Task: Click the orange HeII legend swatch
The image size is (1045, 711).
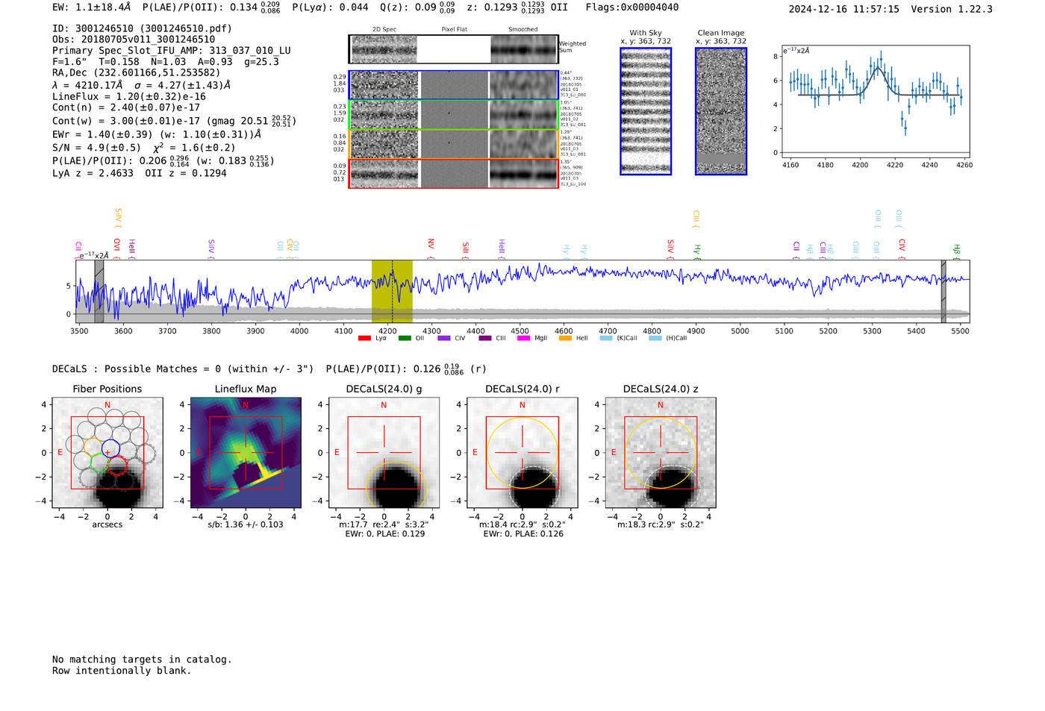Action: (x=565, y=339)
